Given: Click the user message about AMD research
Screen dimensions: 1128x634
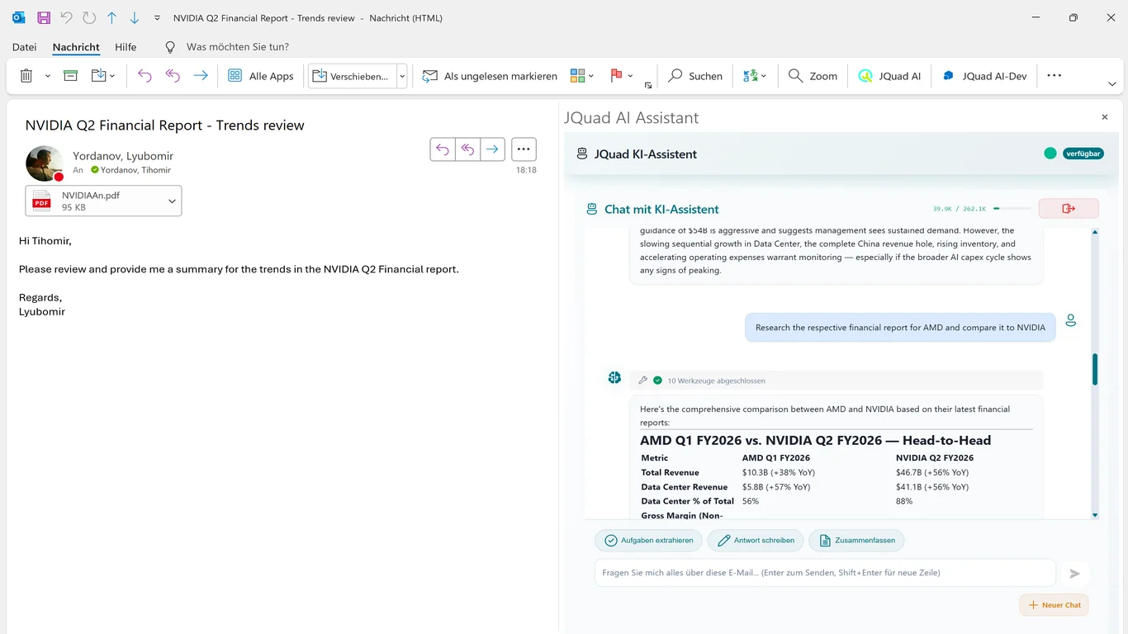Looking at the screenshot, I should coord(900,328).
